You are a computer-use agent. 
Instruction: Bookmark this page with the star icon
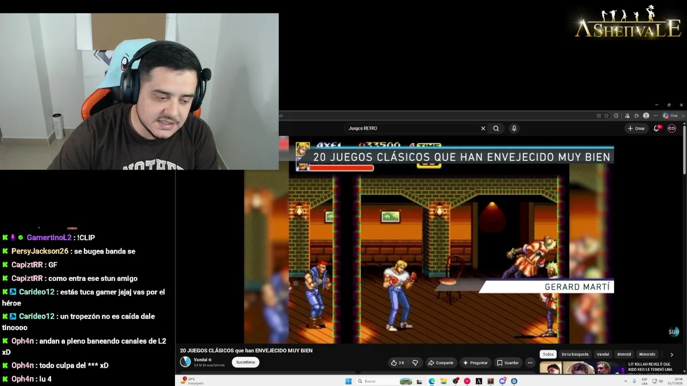[x=606, y=116]
